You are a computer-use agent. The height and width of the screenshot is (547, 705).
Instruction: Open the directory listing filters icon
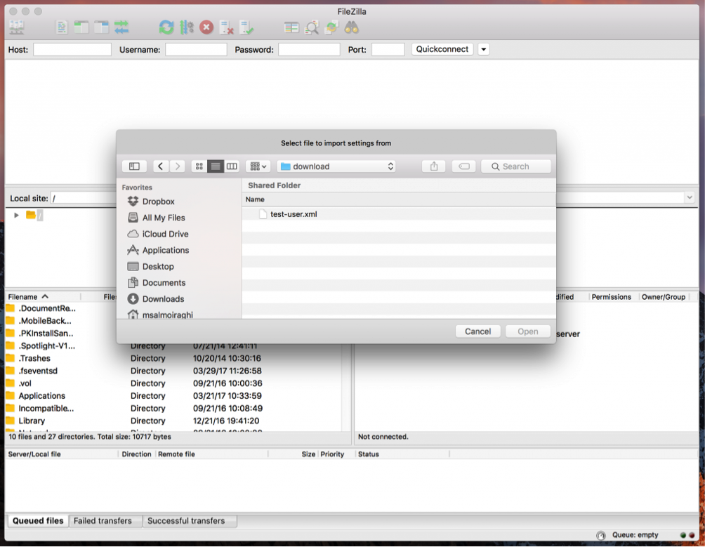[x=291, y=28]
